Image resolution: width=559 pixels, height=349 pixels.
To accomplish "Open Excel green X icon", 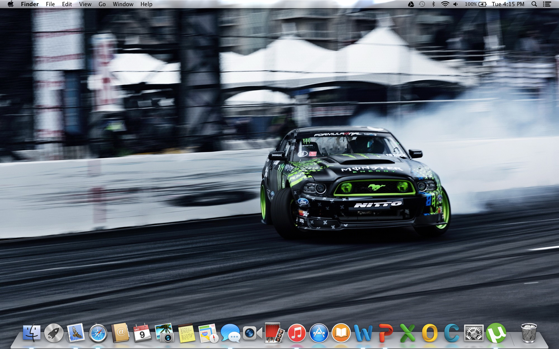I will (408, 333).
